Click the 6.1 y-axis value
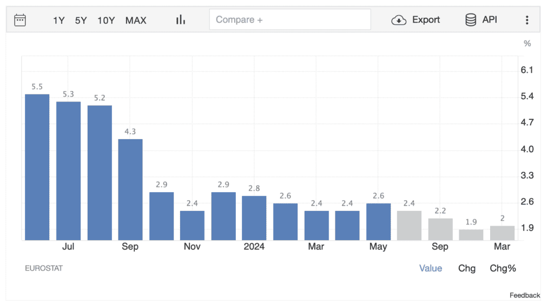The height and width of the screenshot is (307, 554). (x=527, y=70)
